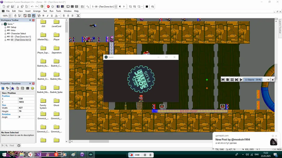Click the Redo arrow icon
Image resolution: width=282 pixels, height=158 pixels.
[36, 7]
